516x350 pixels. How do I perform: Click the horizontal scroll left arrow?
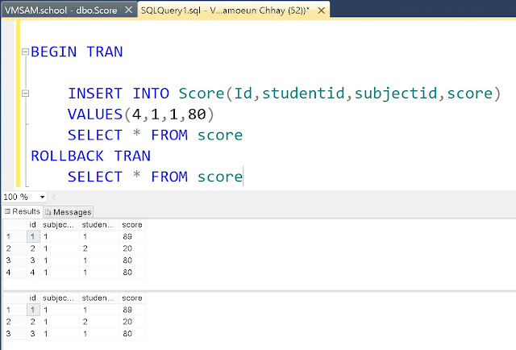point(54,197)
